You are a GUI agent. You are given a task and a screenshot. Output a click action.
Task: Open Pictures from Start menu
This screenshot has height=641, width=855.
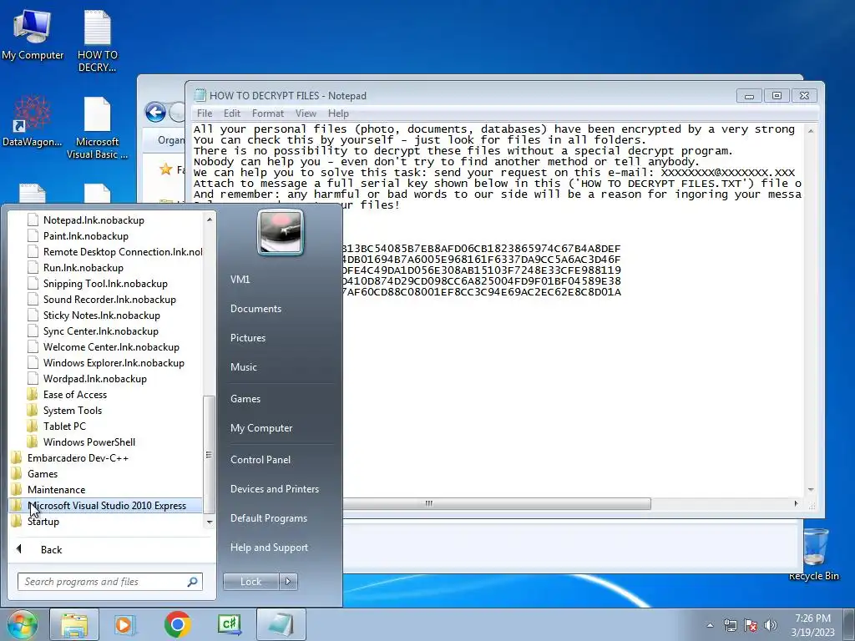coord(247,338)
